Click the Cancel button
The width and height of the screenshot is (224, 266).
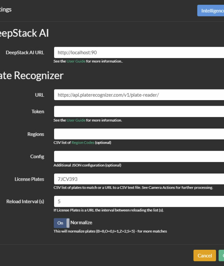[205, 256]
